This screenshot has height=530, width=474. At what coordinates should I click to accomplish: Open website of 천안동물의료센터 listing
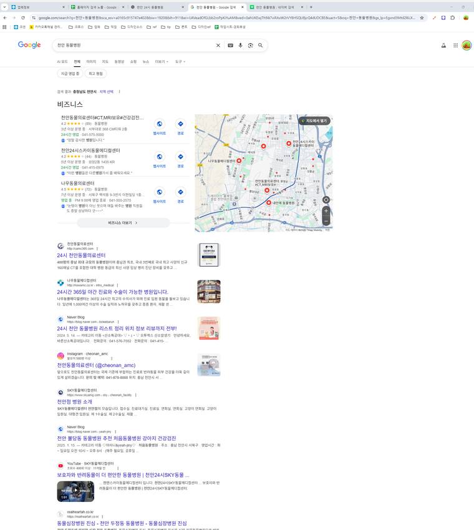pyautogui.click(x=159, y=127)
